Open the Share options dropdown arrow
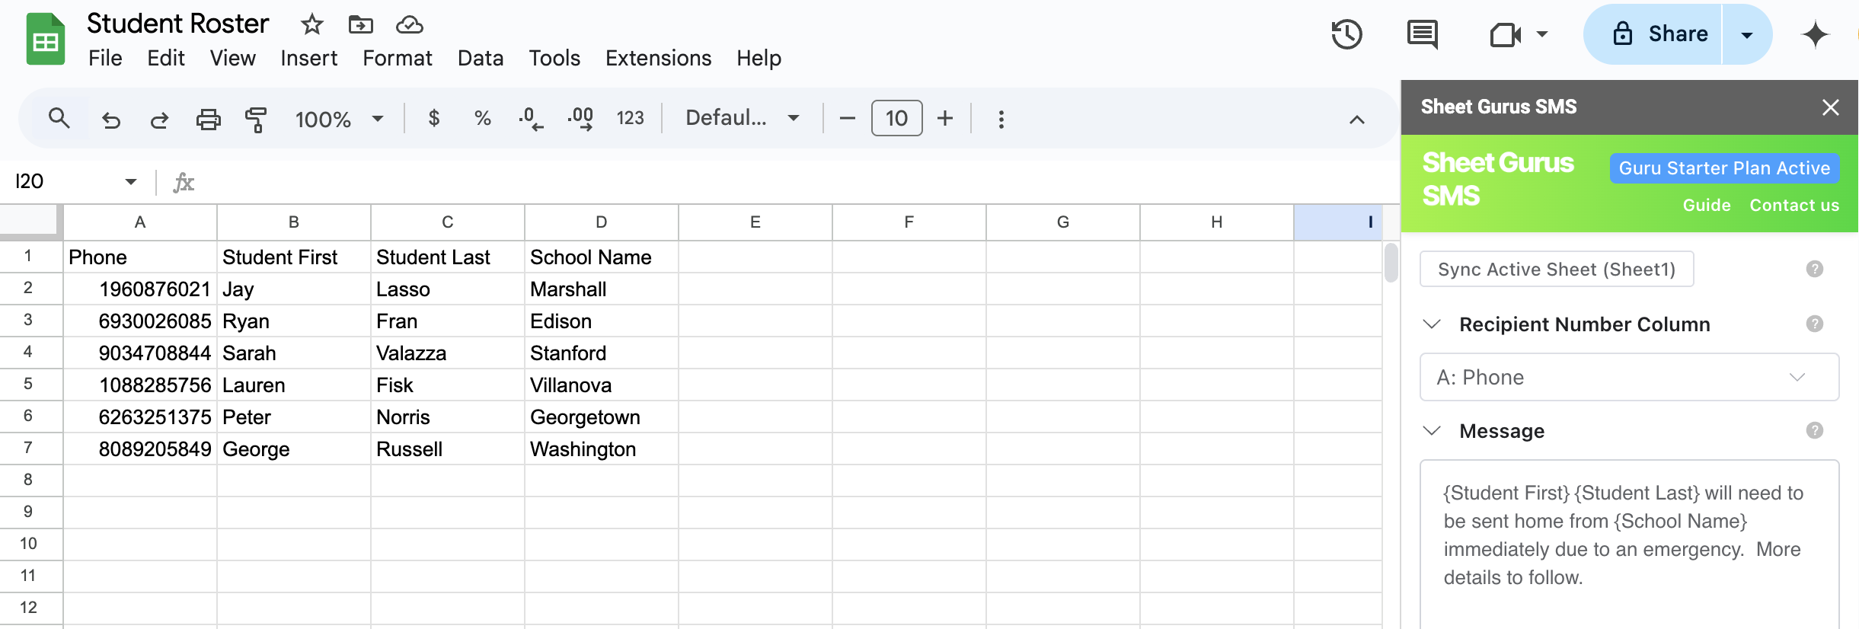This screenshot has width=1859, height=629. point(1747,34)
